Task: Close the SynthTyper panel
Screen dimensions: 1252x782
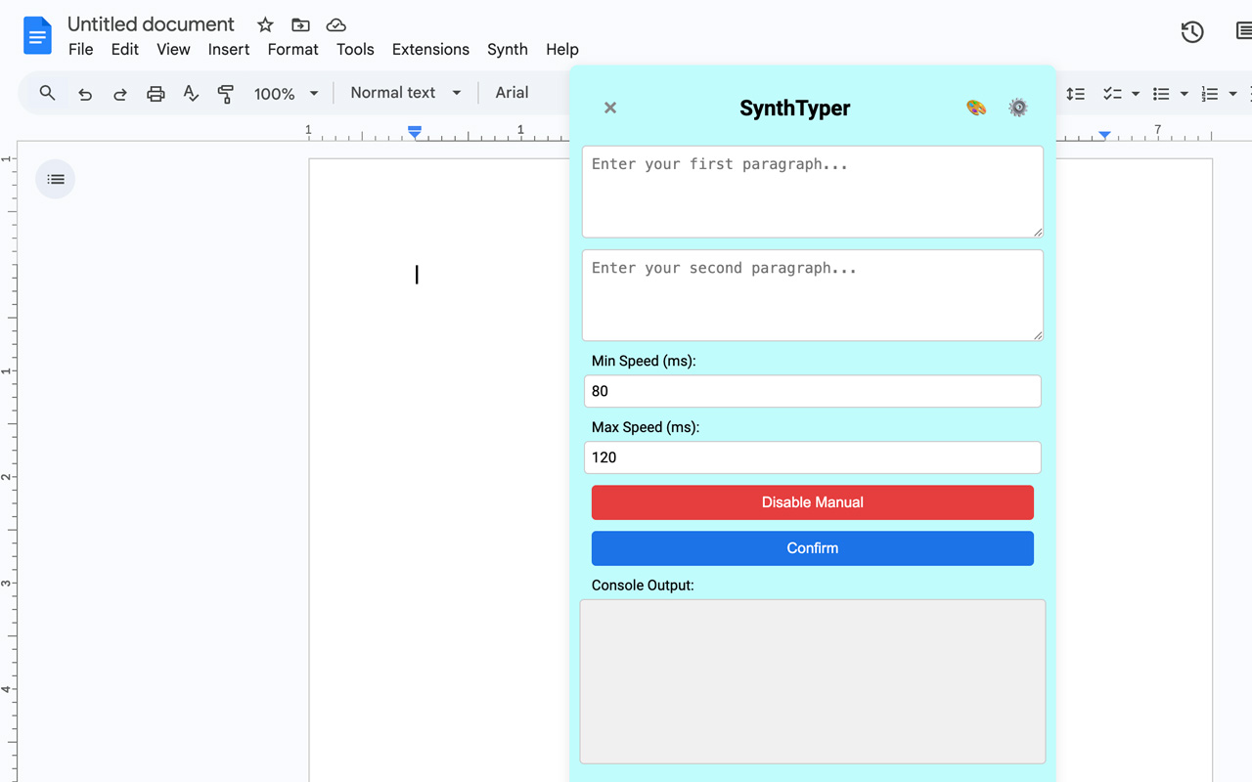Action: [609, 108]
